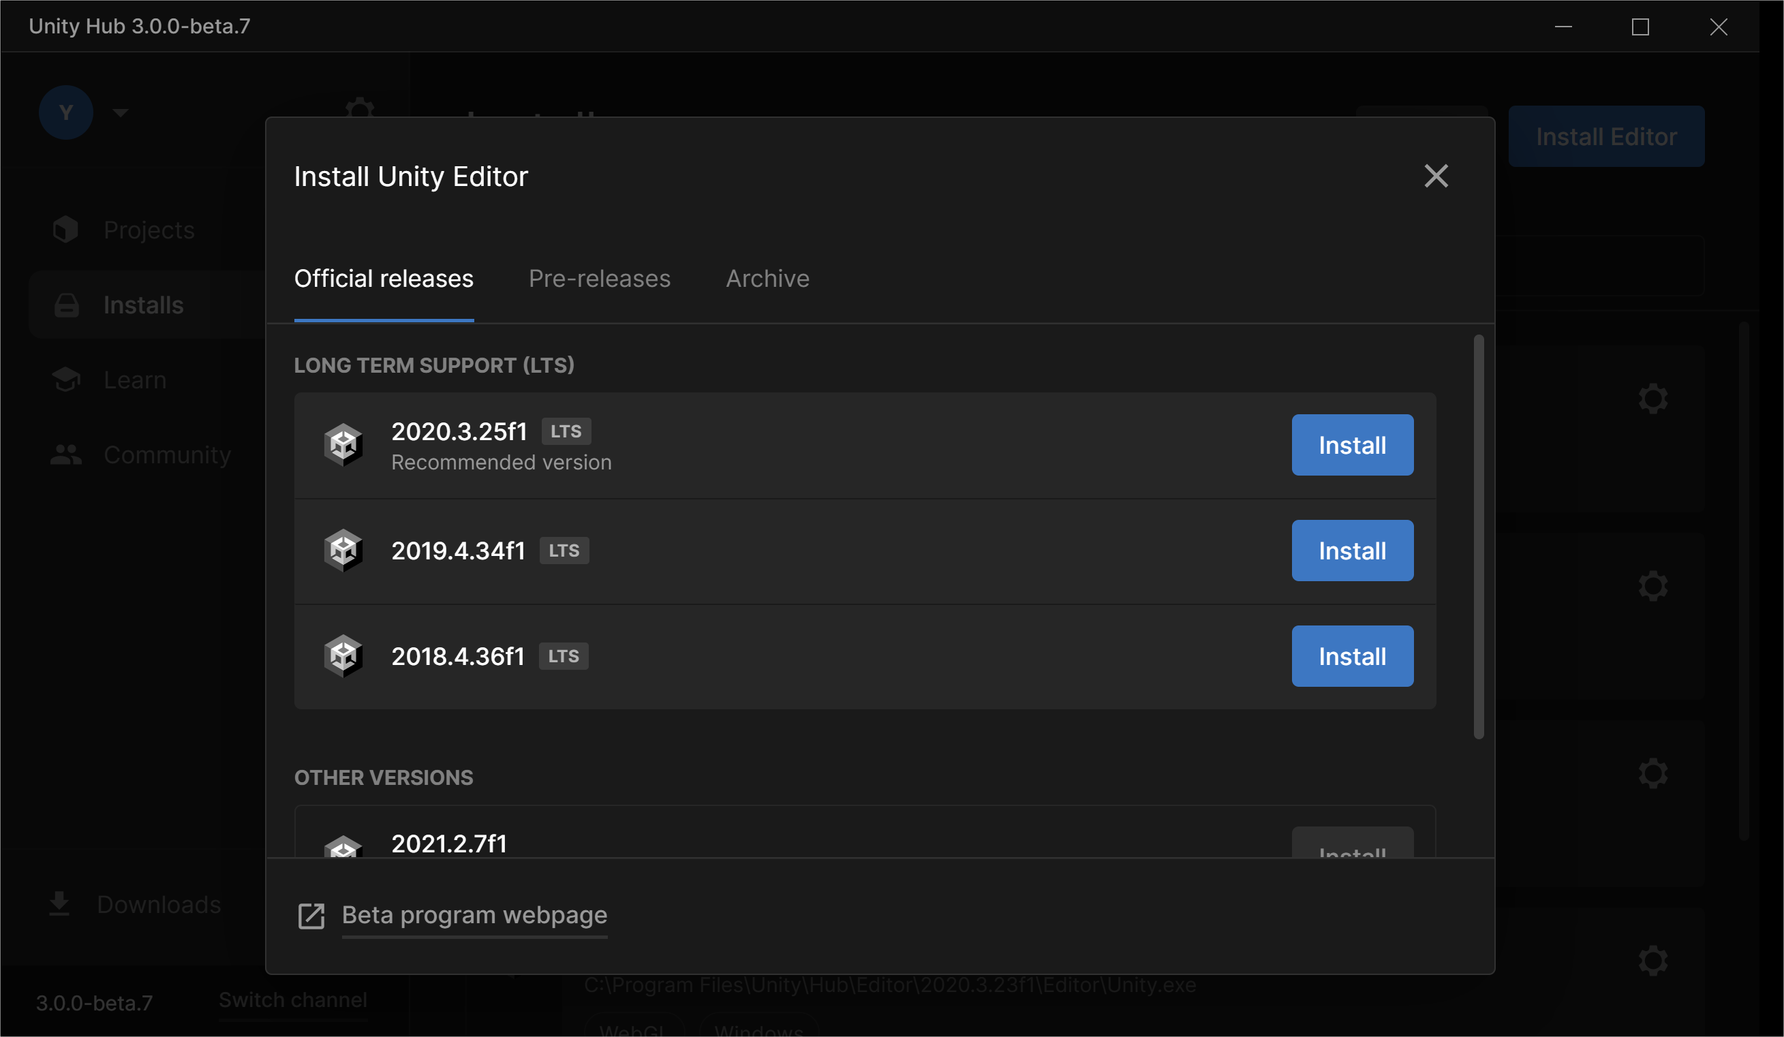Click the user profile avatar icon
This screenshot has width=1784, height=1037.
pyautogui.click(x=67, y=110)
